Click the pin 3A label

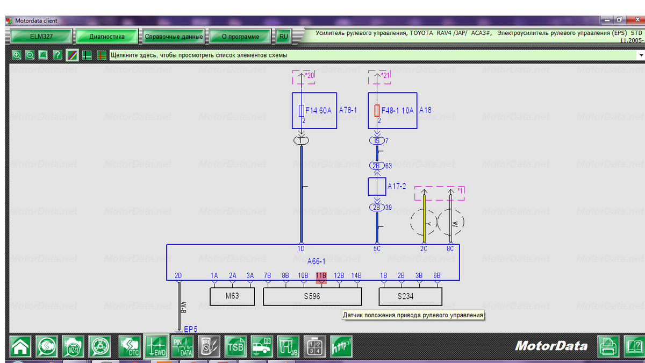click(250, 276)
